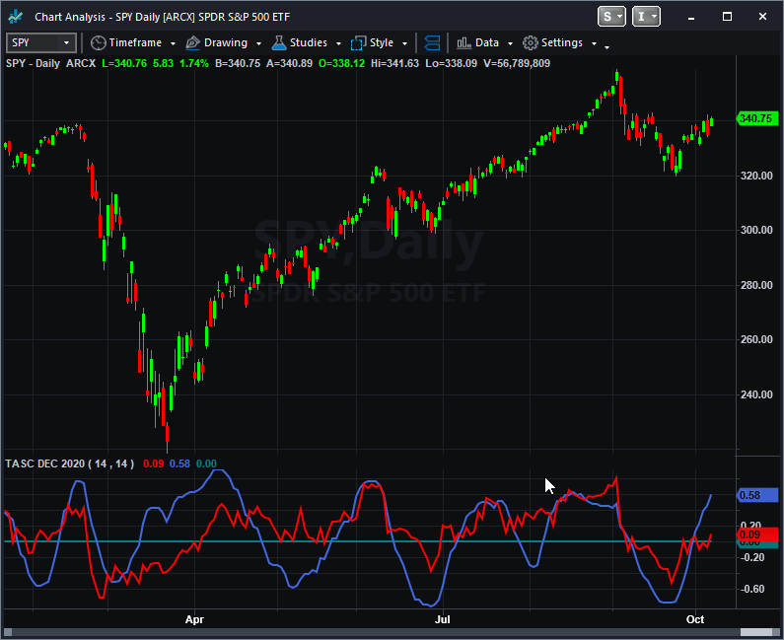Click the TASC DEC 2020 study label

pyautogui.click(x=69, y=464)
